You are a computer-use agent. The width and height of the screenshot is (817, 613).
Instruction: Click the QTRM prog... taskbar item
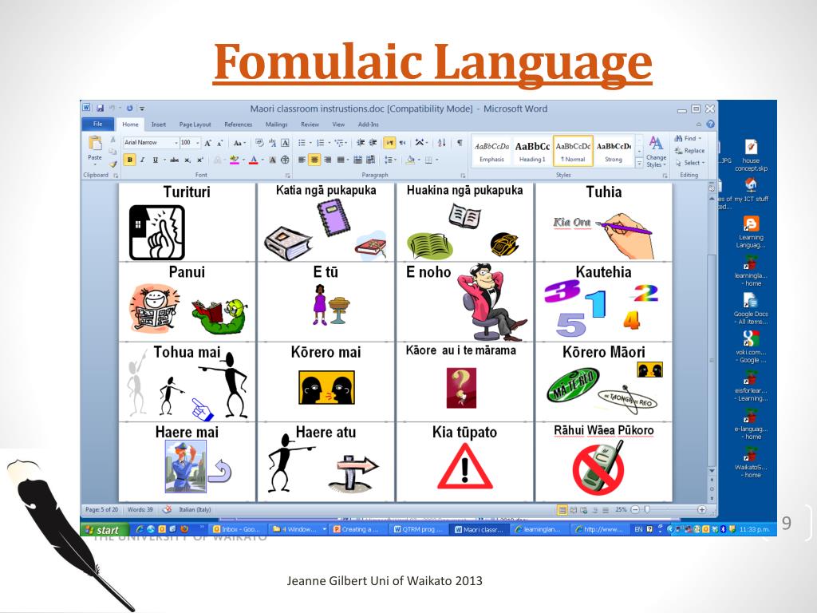418,530
